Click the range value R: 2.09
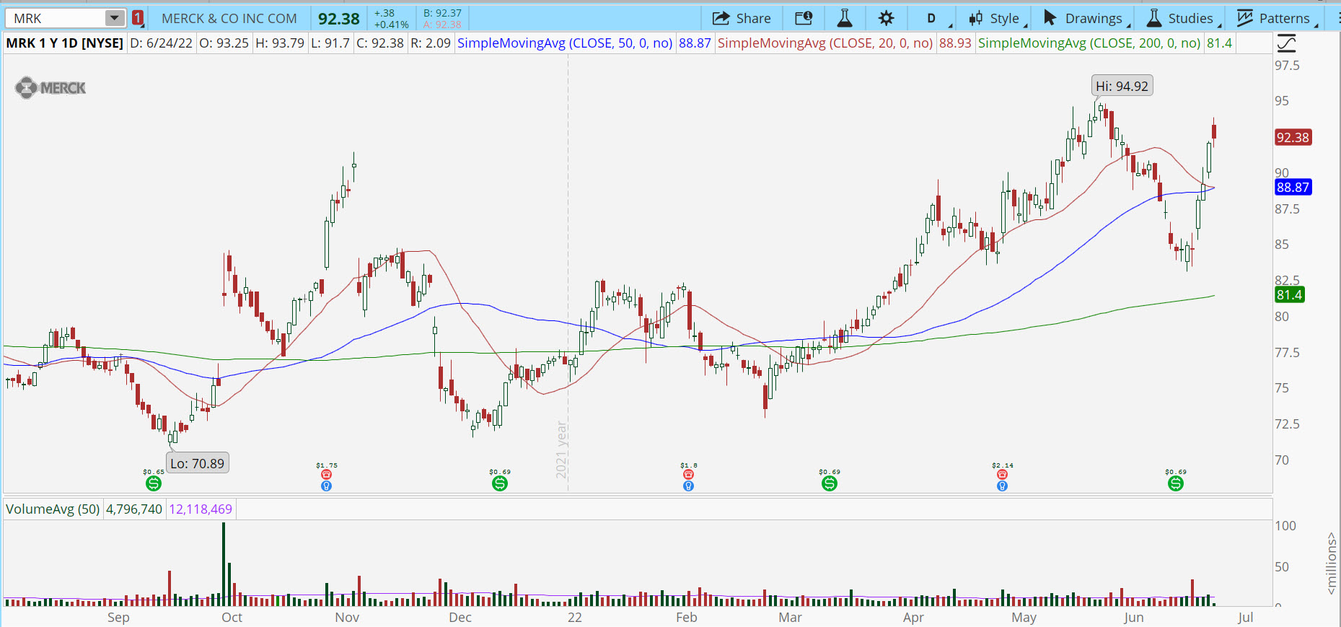This screenshot has width=1341, height=627. (x=431, y=43)
